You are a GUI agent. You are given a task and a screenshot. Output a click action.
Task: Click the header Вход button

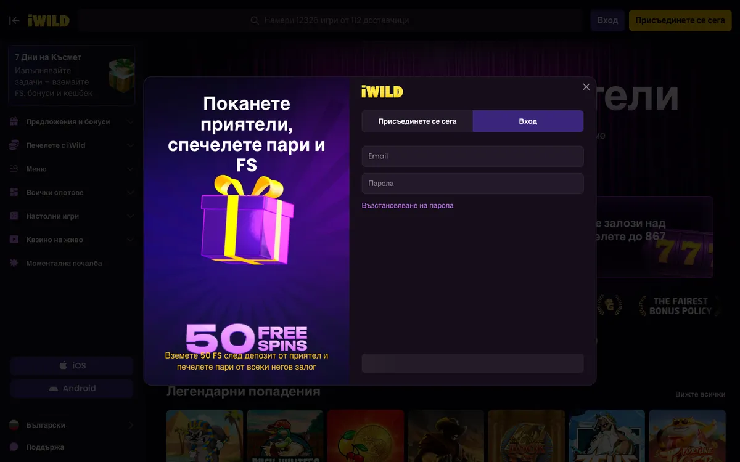point(607,20)
